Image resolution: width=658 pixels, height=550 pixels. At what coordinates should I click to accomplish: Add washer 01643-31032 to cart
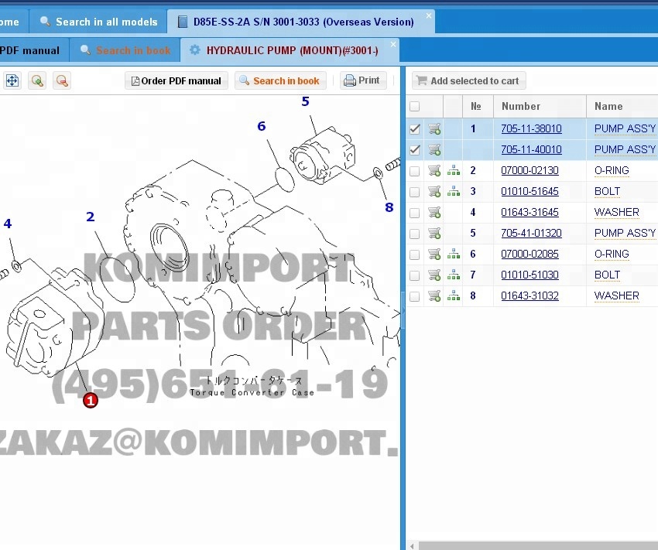point(434,296)
